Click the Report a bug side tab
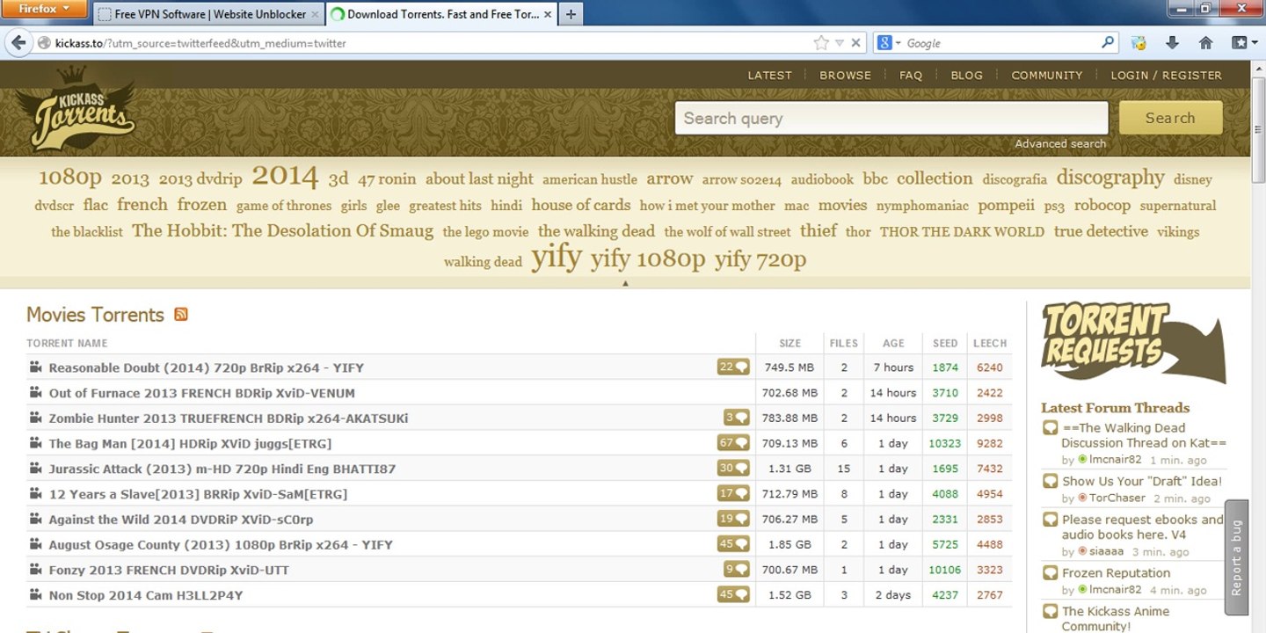 coord(1236,557)
